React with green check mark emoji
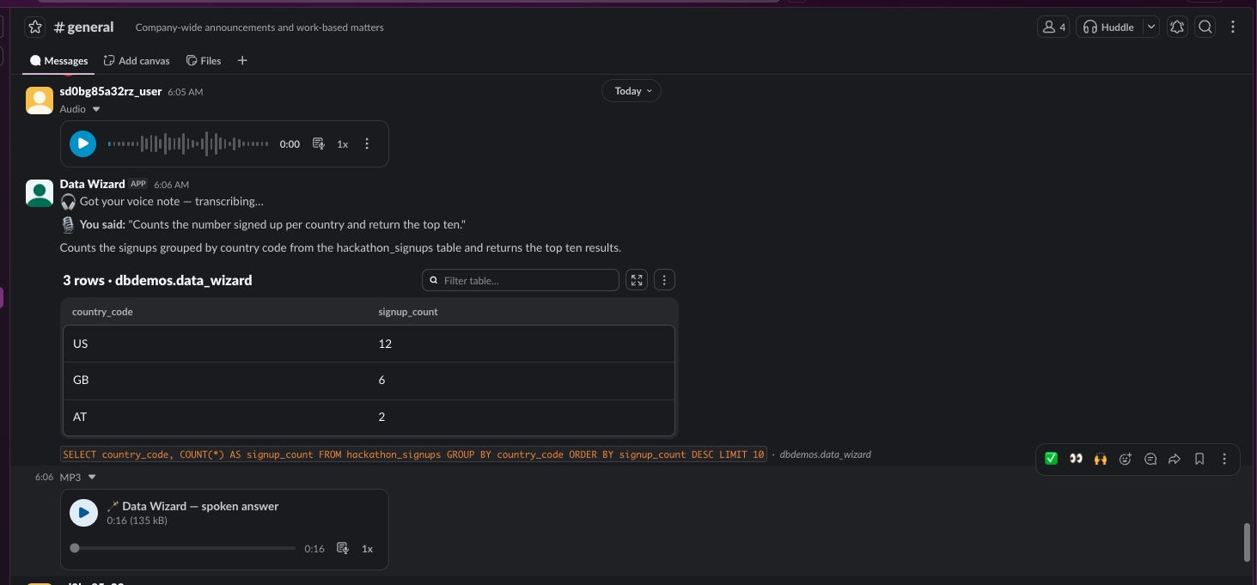Viewport: 1257px width, 585px height. [x=1051, y=459]
